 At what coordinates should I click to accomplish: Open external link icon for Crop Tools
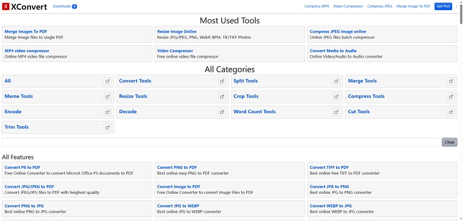coord(336,97)
